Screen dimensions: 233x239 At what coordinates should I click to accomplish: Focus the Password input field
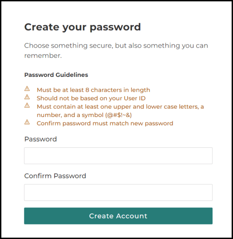pyautogui.click(x=118, y=156)
